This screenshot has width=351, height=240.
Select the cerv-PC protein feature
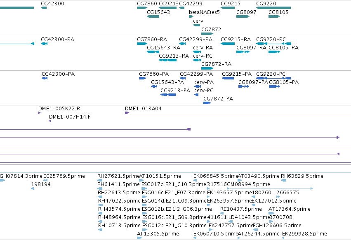196,95
